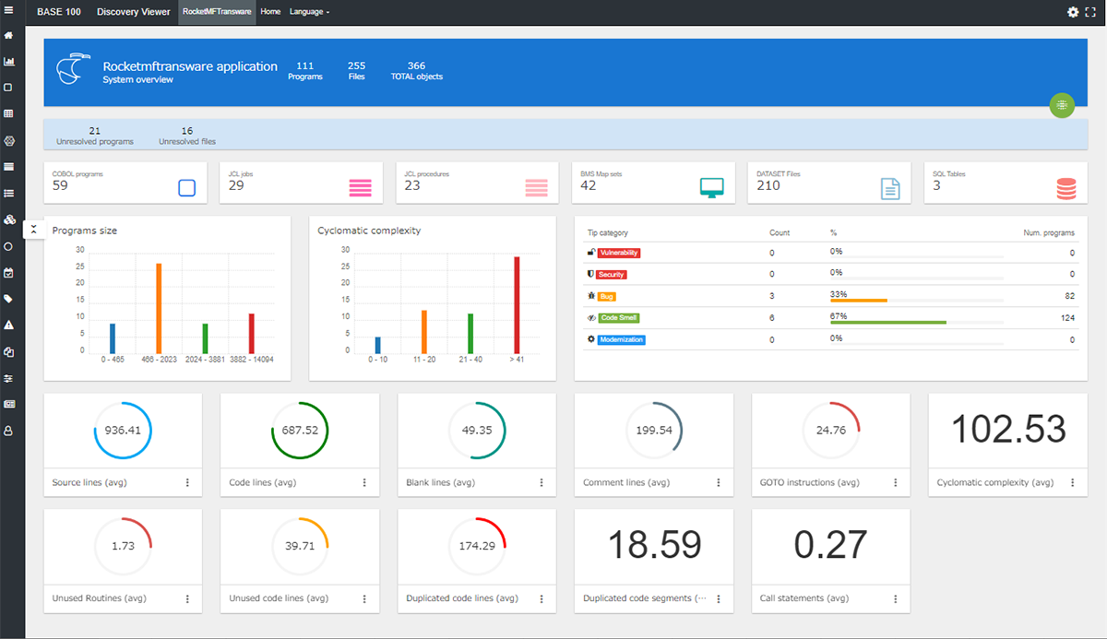Open the table grid icon in sidebar

8,113
